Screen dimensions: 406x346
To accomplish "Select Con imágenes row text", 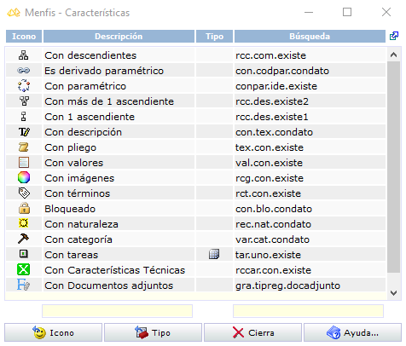I will tap(79, 178).
